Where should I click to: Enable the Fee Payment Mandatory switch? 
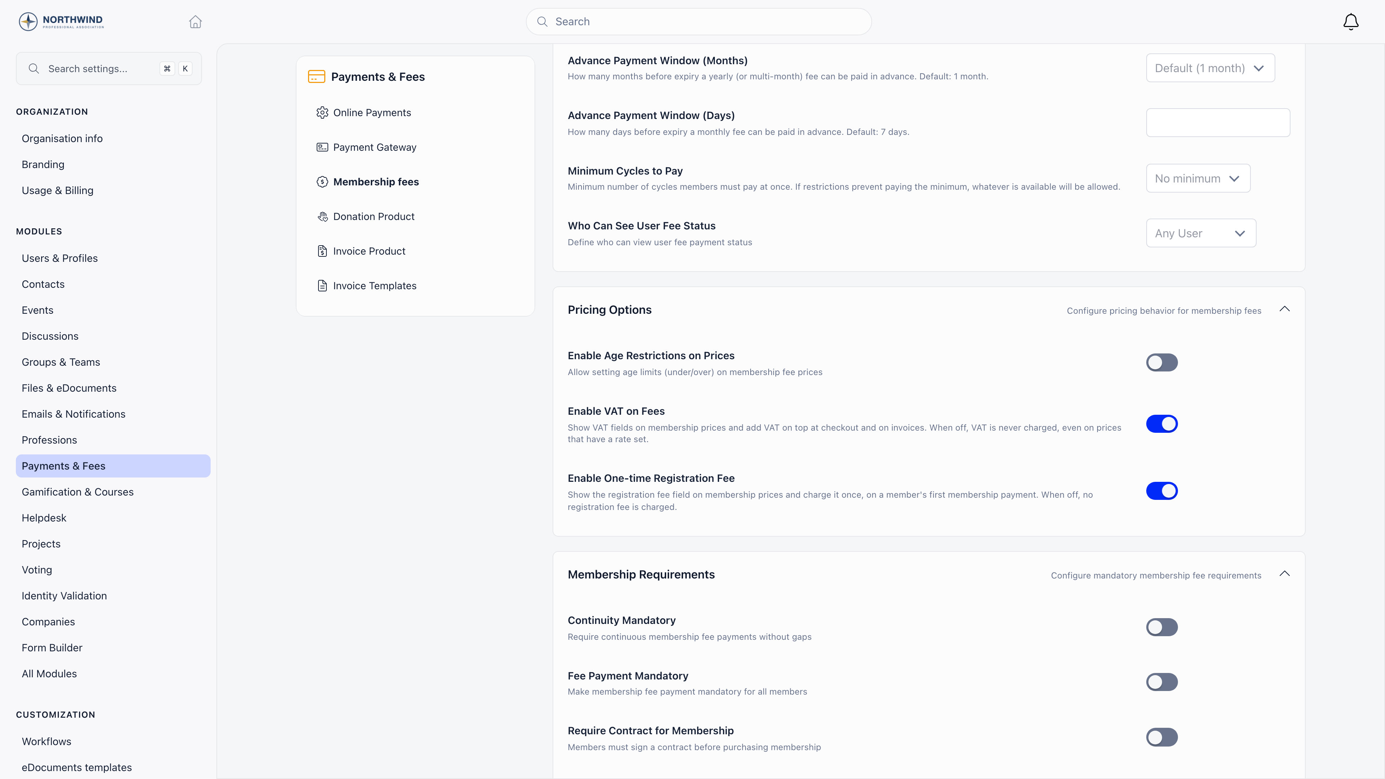pos(1162,682)
